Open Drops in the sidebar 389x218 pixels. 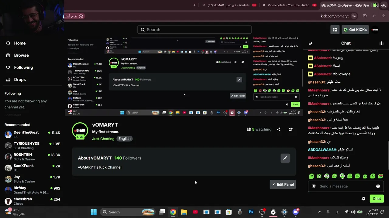(x=16, y=80)
